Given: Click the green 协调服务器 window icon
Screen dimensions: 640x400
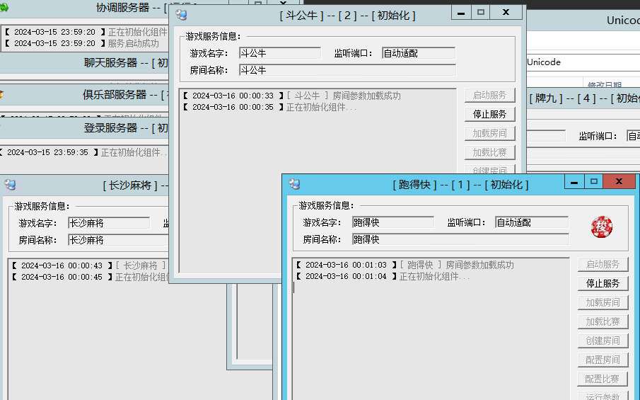Looking at the screenshot, I should (x=4, y=8).
